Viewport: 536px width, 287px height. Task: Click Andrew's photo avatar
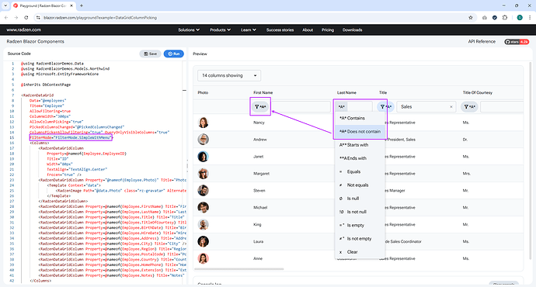point(203,140)
